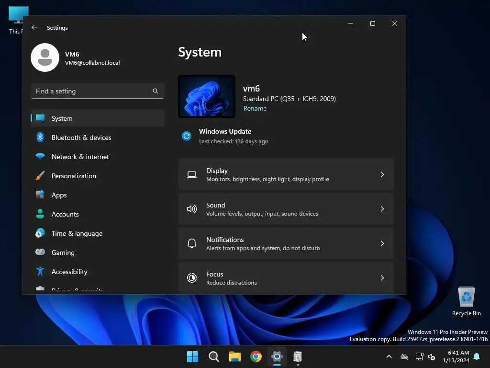
Task: Open the Windows Start button
Action: click(192, 356)
